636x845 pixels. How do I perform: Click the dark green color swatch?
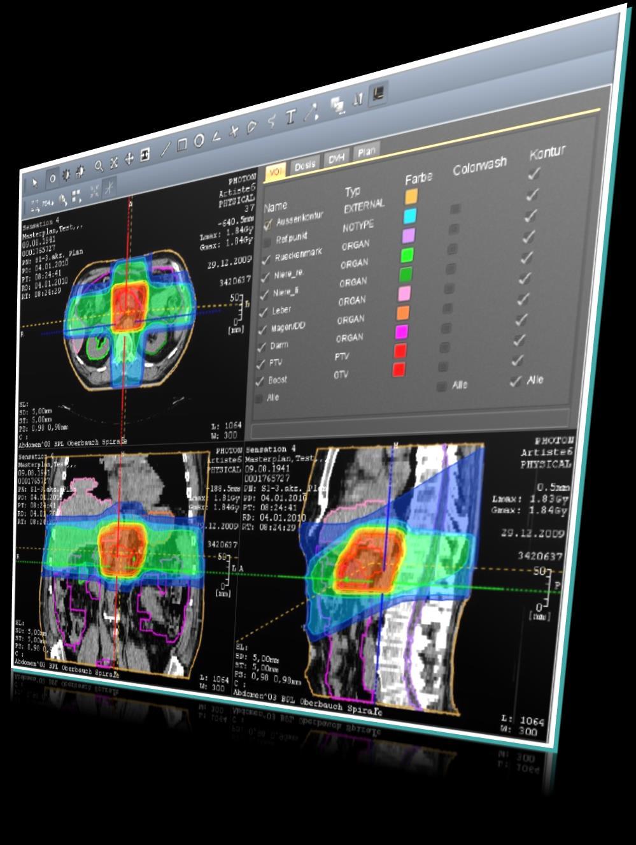coord(405,274)
